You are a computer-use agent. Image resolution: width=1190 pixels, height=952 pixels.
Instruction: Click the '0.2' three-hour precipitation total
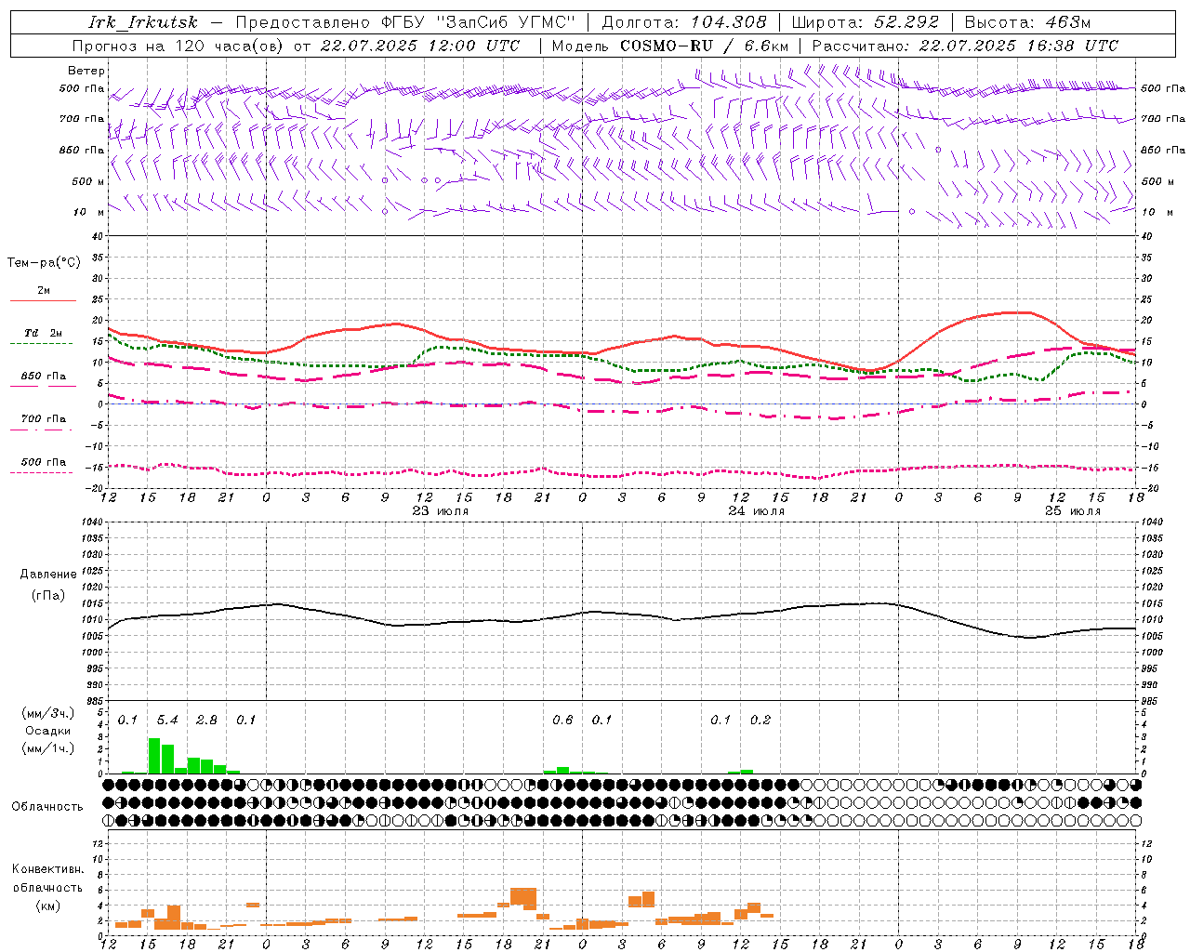(x=760, y=721)
